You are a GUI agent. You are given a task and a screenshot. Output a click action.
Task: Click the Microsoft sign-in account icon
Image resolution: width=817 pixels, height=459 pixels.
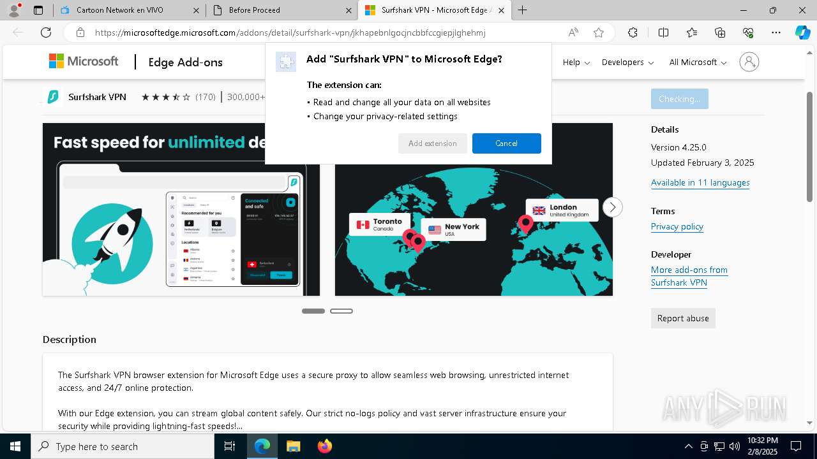[749, 62]
